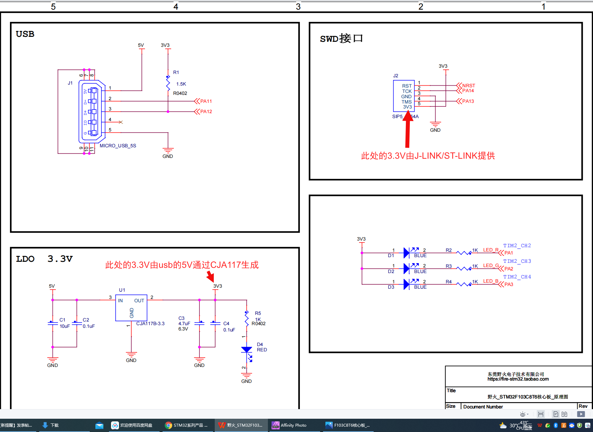Click the 此处的3.3V由J-LINK/ST-LINK提供 note

pyautogui.click(x=428, y=156)
